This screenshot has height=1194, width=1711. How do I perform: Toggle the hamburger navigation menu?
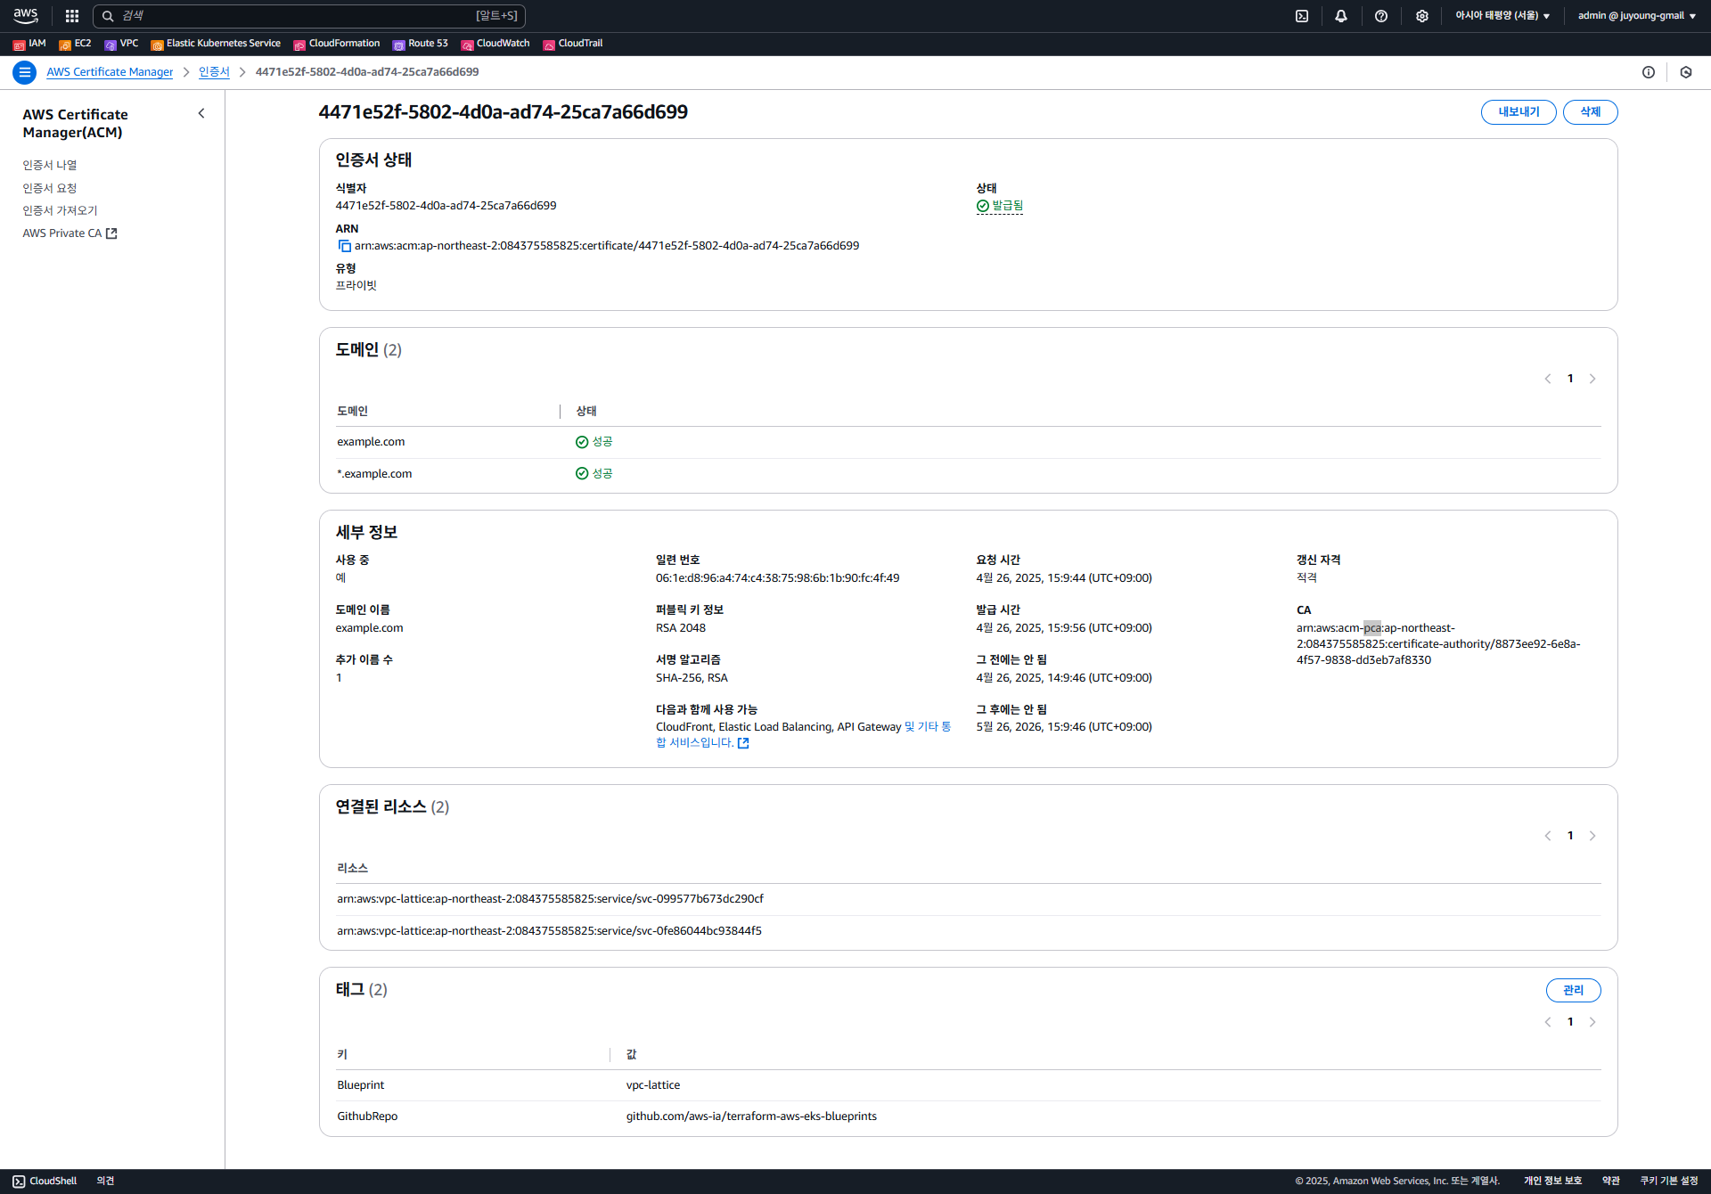[x=24, y=72]
